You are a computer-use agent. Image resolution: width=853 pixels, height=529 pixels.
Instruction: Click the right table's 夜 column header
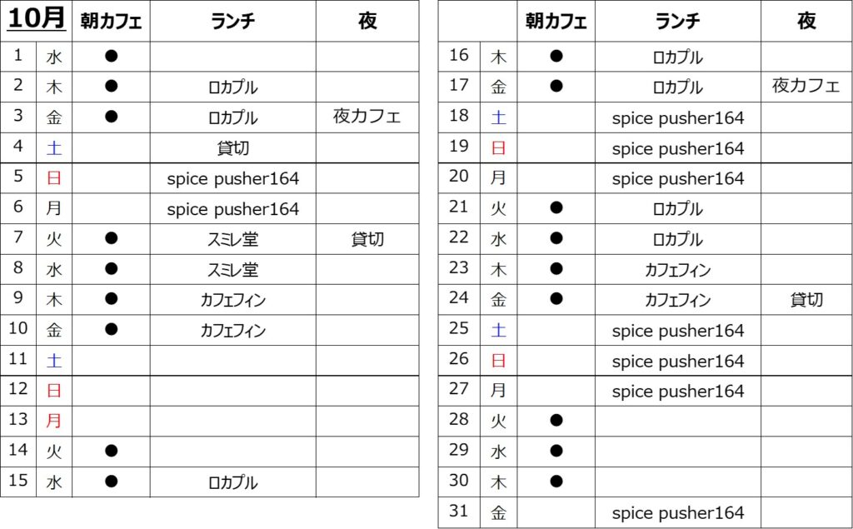tap(806, 22)
